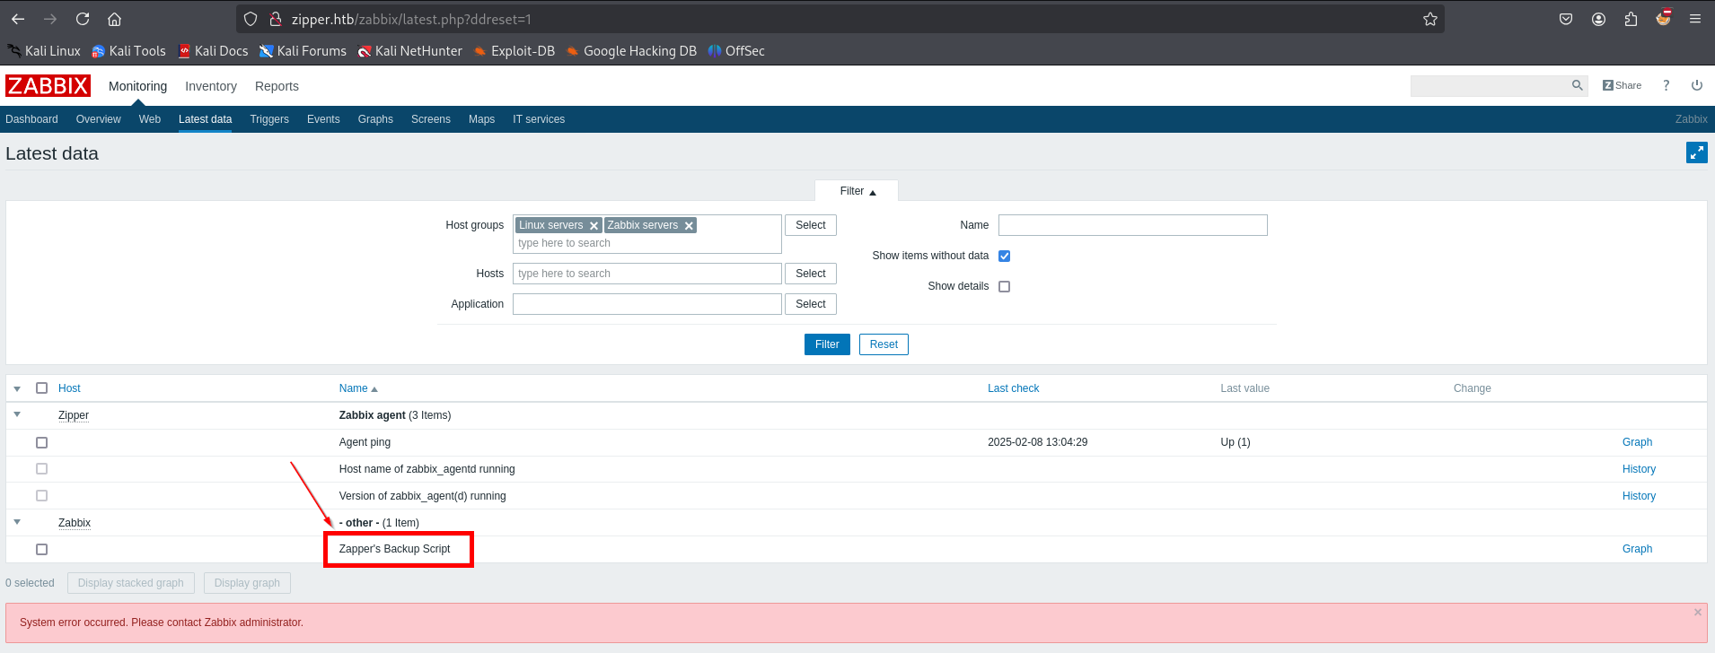The width and height of the screenshot is (1715, 653).
Task: Remove the Zabbix servers host group tag
Action: [689, 226]
